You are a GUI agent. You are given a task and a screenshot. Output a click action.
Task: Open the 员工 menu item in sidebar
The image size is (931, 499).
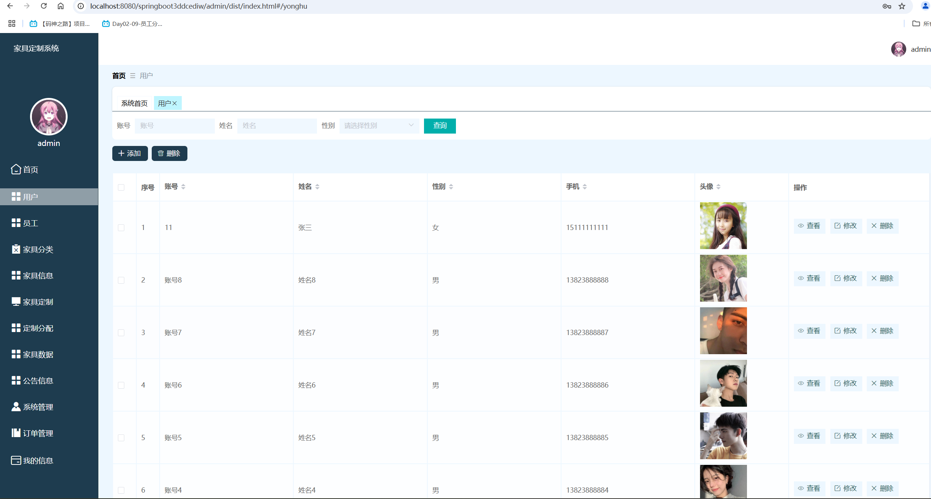click(x=30, y=223)
